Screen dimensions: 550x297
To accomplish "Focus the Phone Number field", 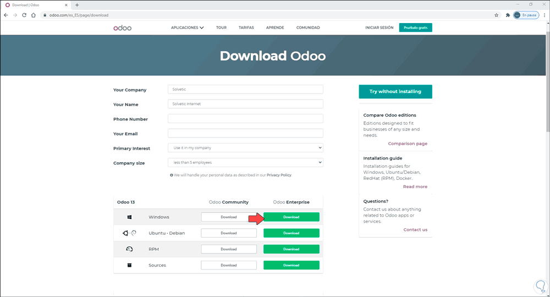I will pos(245,118).
